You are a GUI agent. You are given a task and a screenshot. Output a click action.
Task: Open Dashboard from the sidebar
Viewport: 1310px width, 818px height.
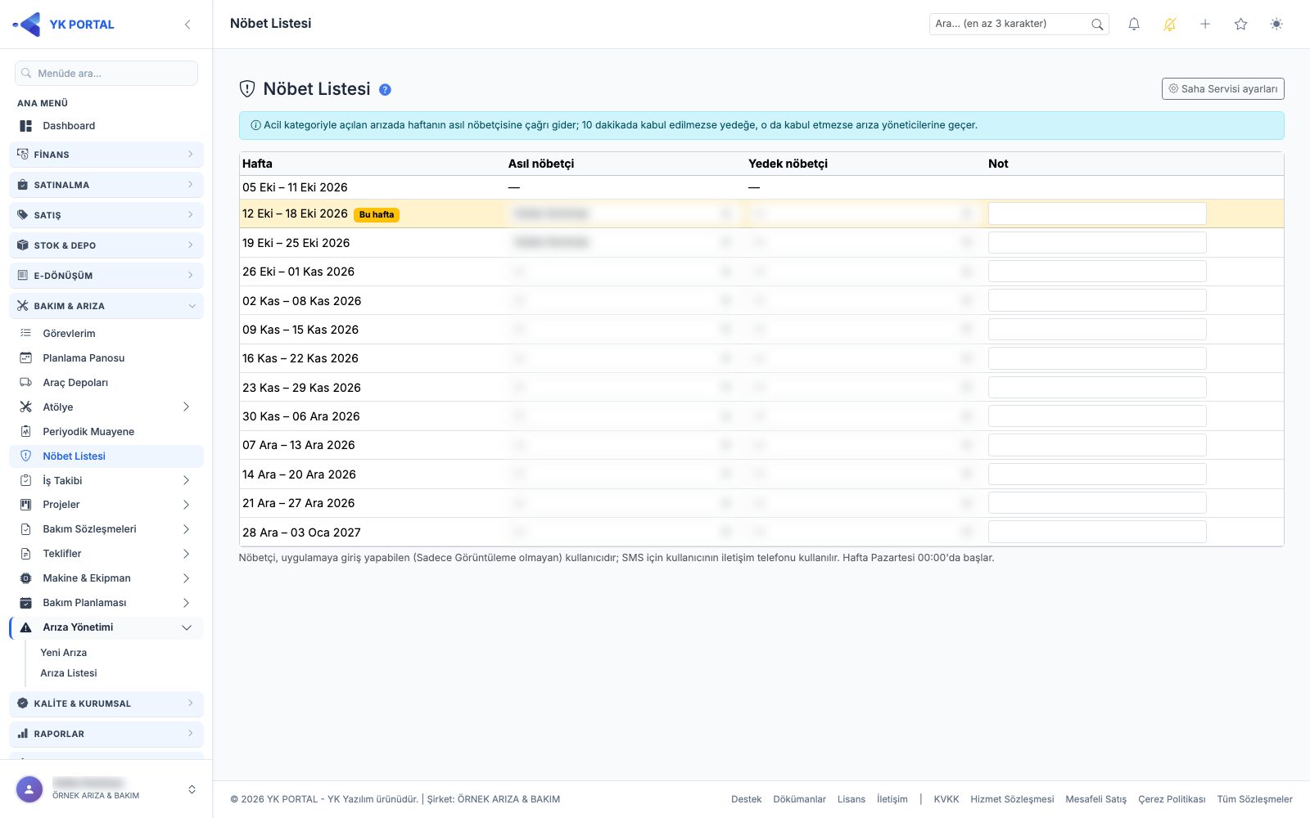coord(106,126)
